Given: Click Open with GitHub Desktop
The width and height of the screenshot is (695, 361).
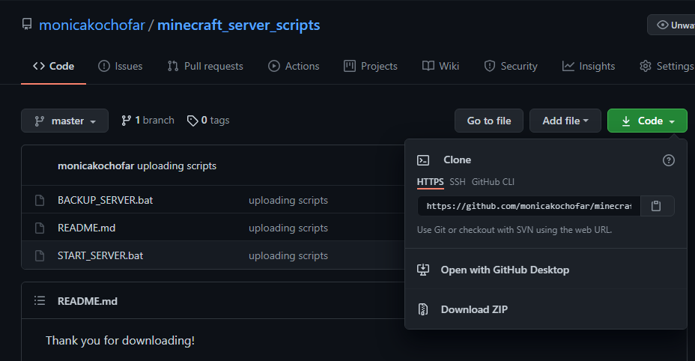Looking at the screenshot, I should tap(505, 270).
